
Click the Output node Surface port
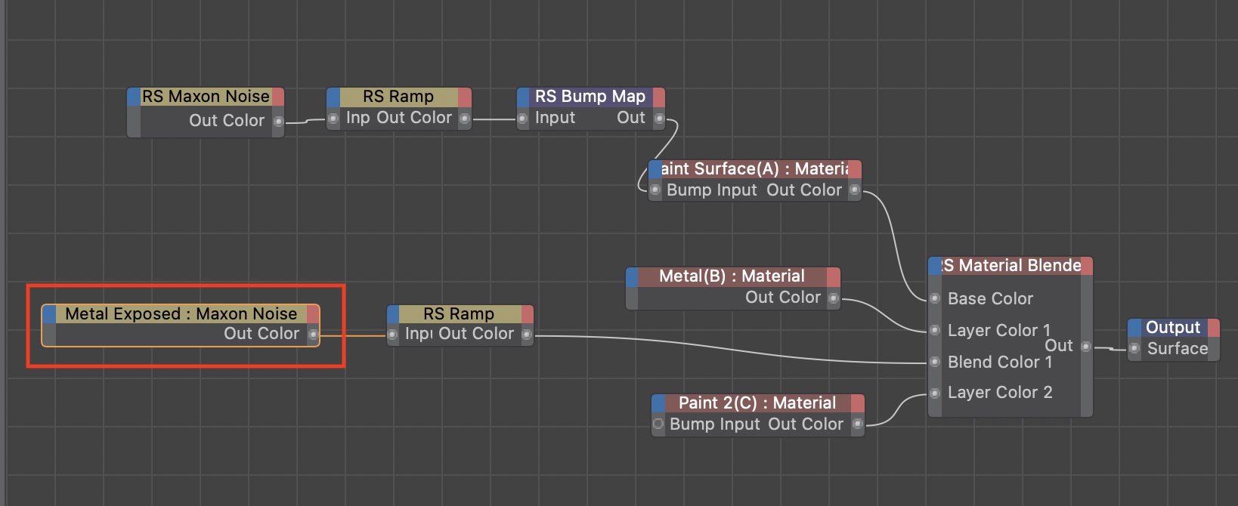1134,348
